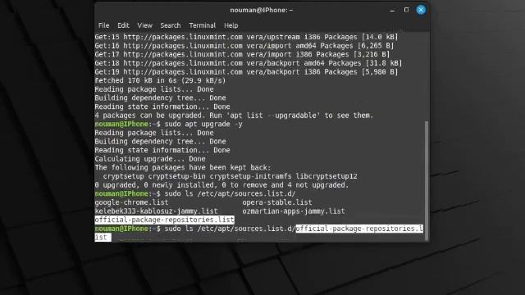The height and width of the screenshot is (295, 525).
Task: Click the 'Calculating upgrade... Done' line
Action: (x=150, y=159)
